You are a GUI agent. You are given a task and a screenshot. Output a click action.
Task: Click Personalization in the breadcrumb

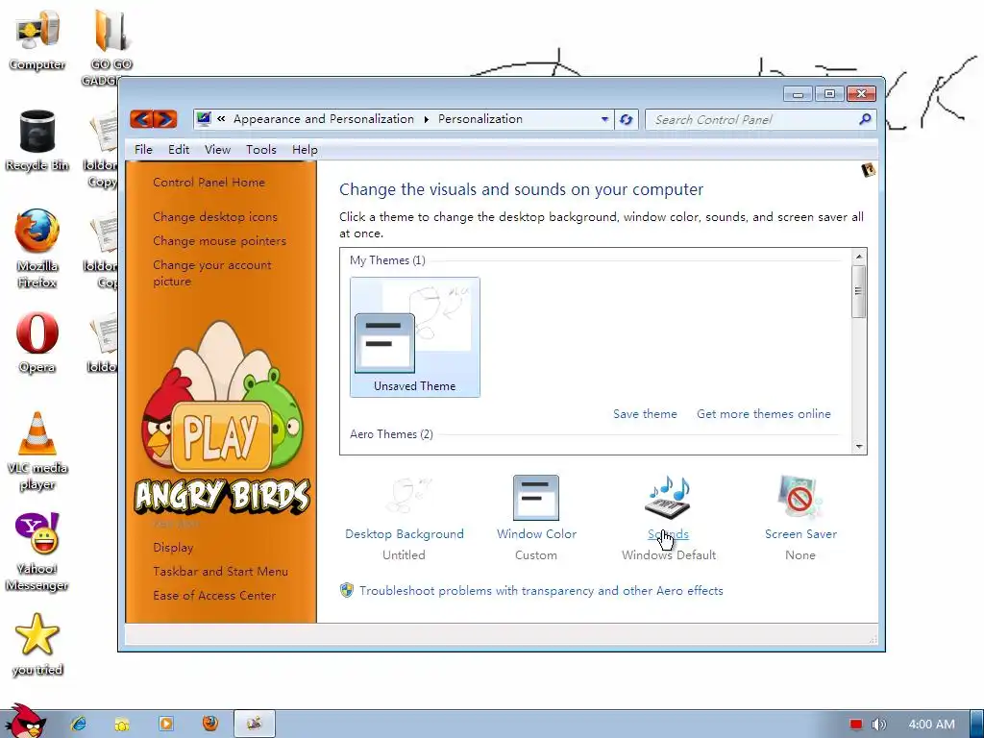480,118
